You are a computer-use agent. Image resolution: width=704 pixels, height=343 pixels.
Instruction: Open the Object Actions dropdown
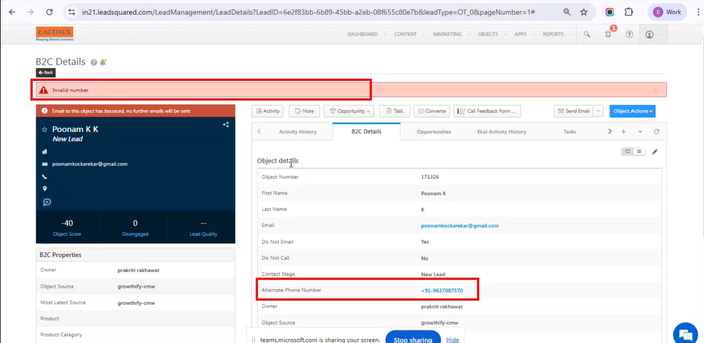pos(632,111)
